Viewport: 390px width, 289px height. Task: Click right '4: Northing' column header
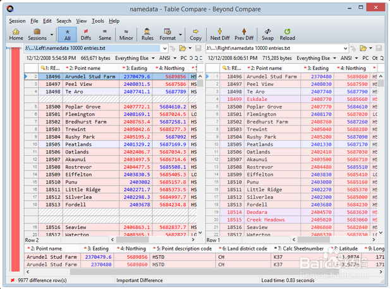[x=352, y=68]
